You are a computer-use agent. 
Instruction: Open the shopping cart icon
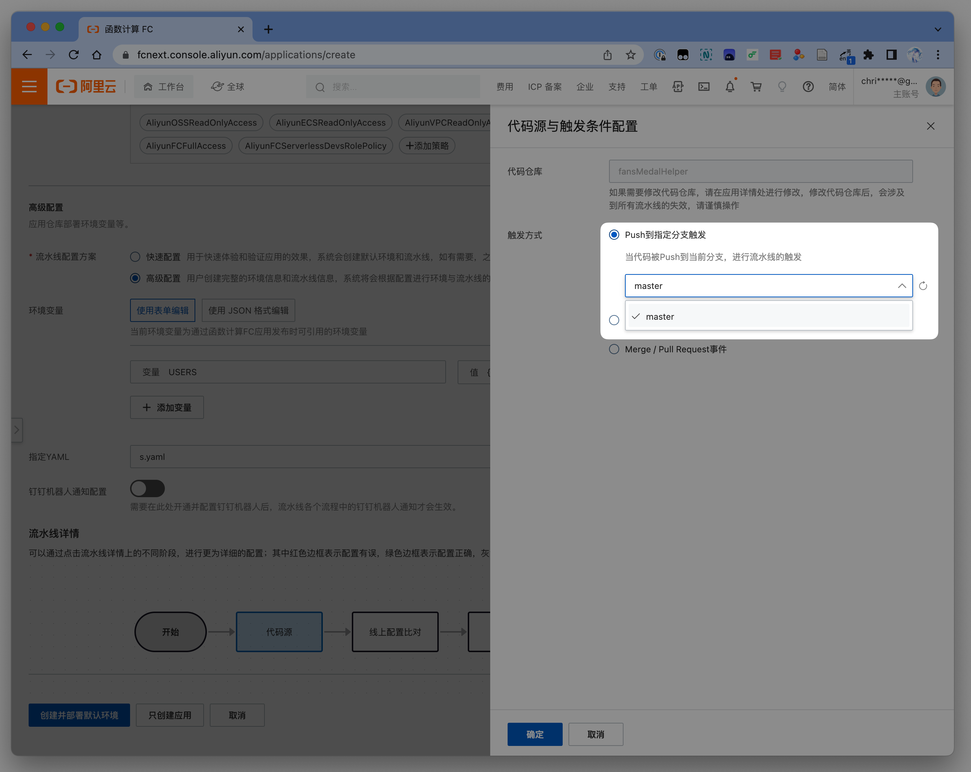tap(756, 87)
